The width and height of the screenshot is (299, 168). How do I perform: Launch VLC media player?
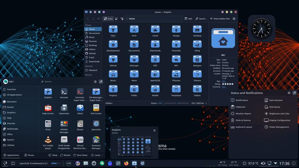pos(48,143)
